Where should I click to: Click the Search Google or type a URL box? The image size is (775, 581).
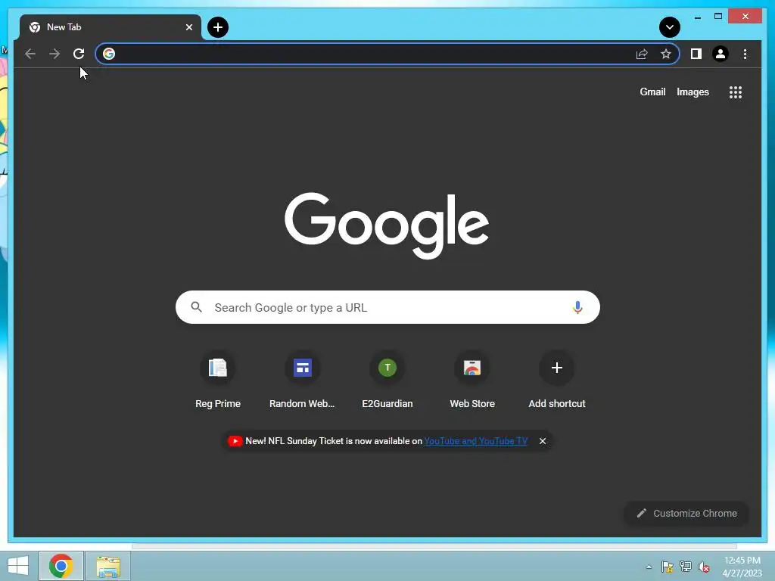[387, 307]
